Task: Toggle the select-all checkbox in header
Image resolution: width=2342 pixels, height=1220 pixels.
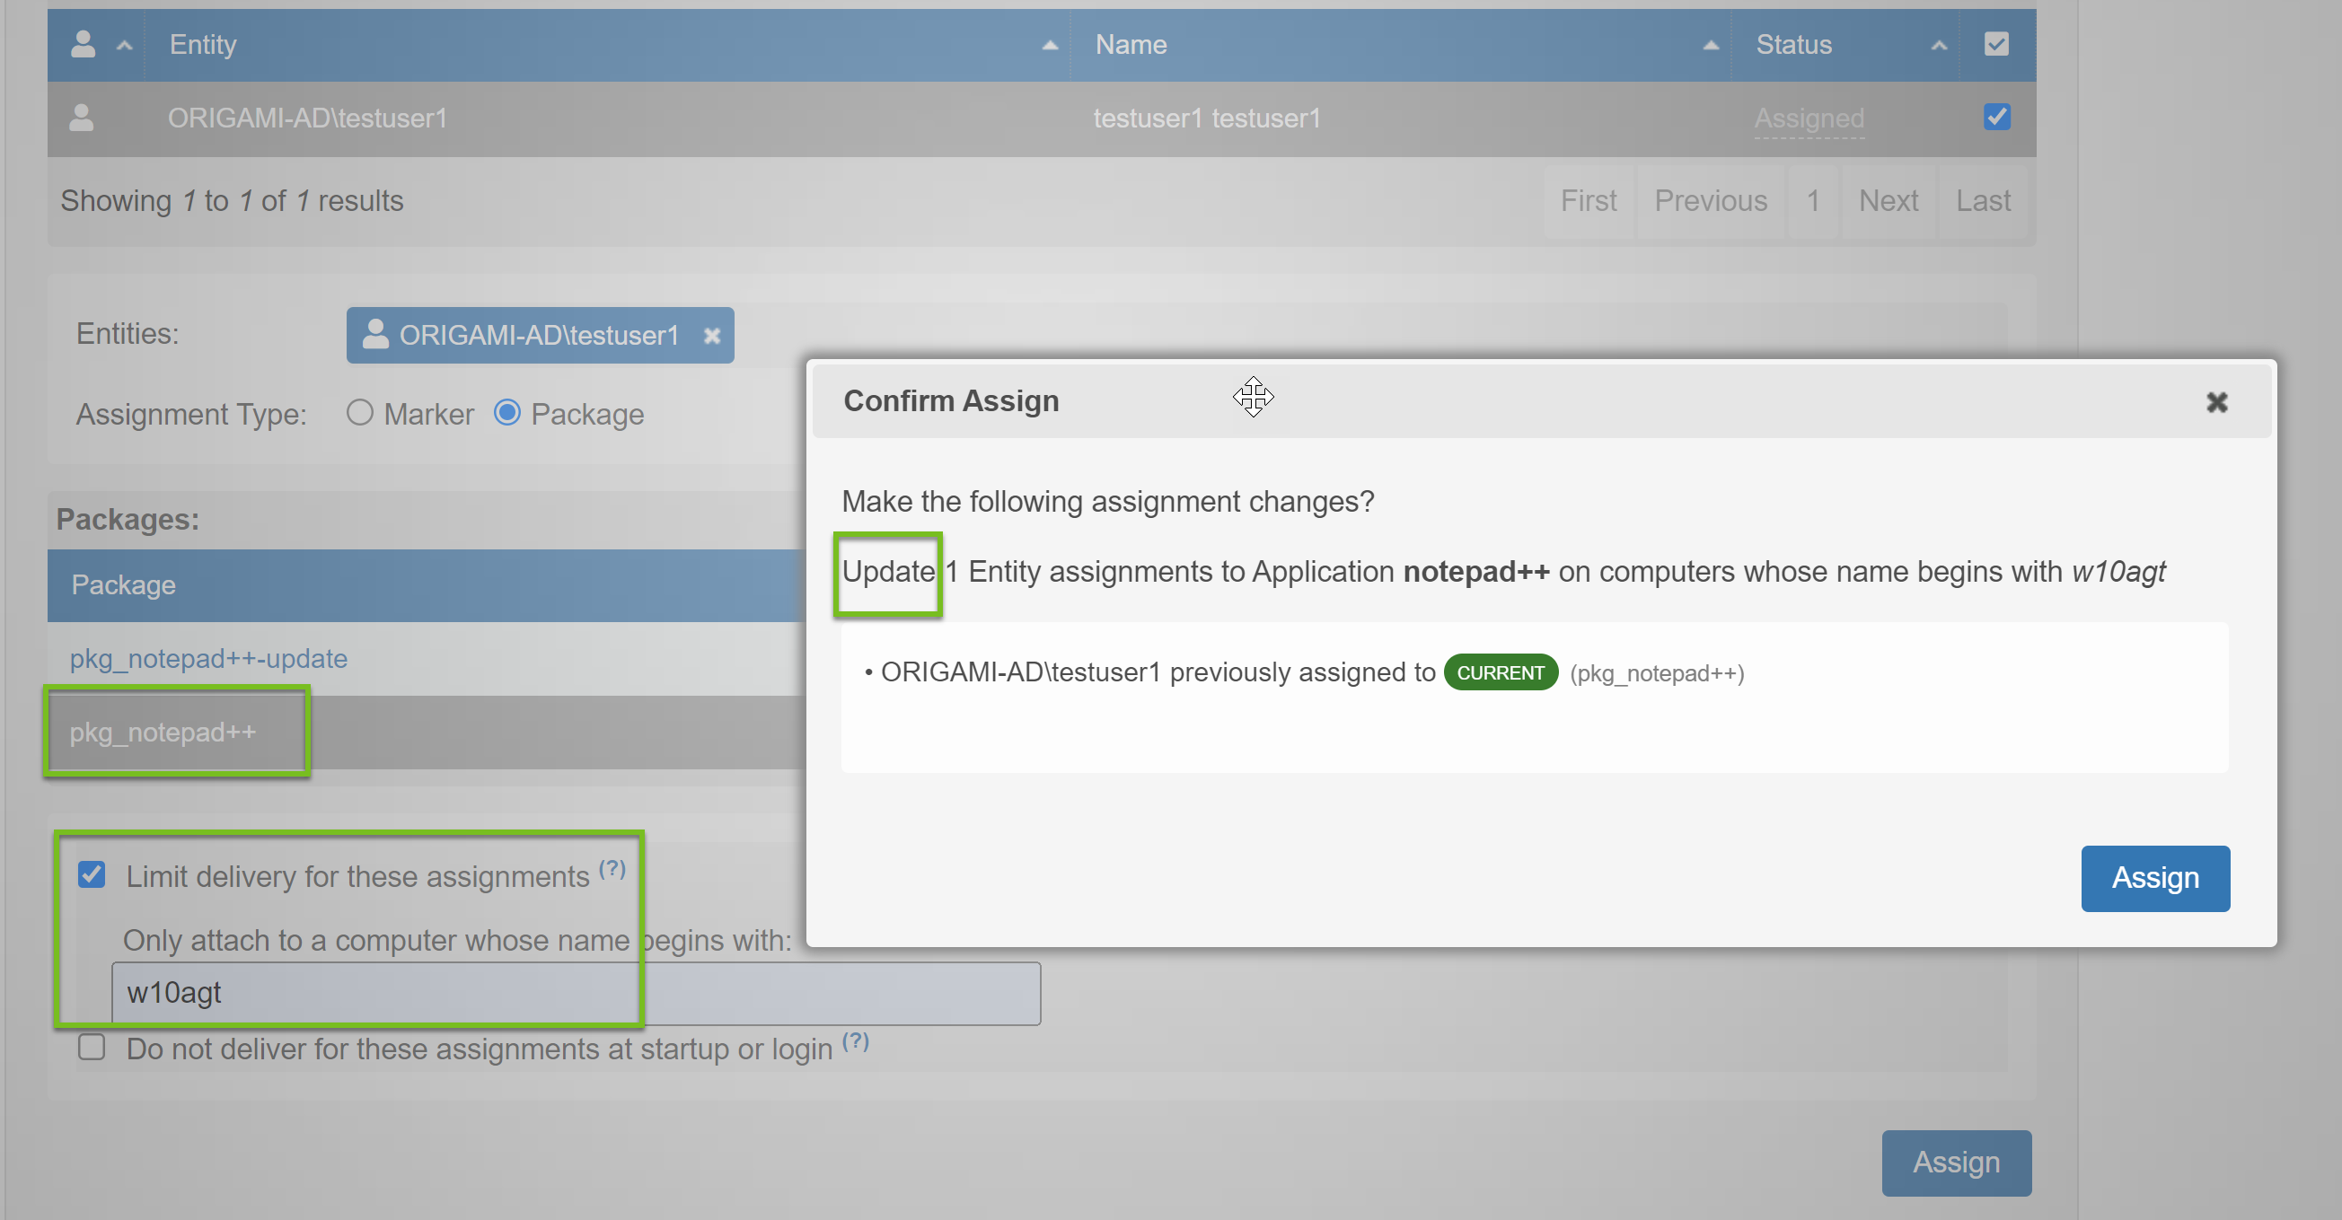Action: click(x=1995, y=45)
